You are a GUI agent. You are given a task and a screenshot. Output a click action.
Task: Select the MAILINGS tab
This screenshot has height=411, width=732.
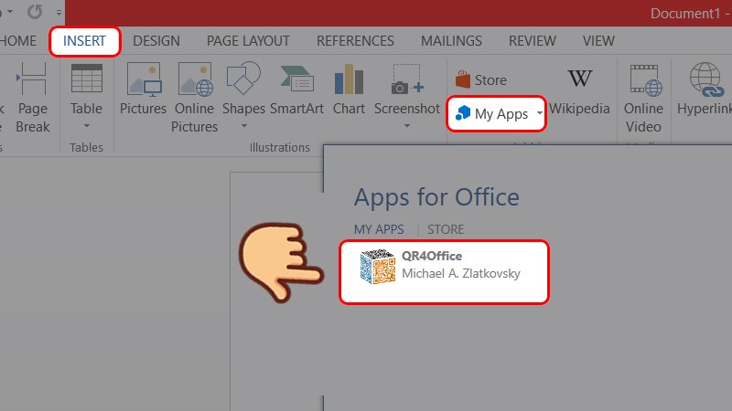pos(451,41)
